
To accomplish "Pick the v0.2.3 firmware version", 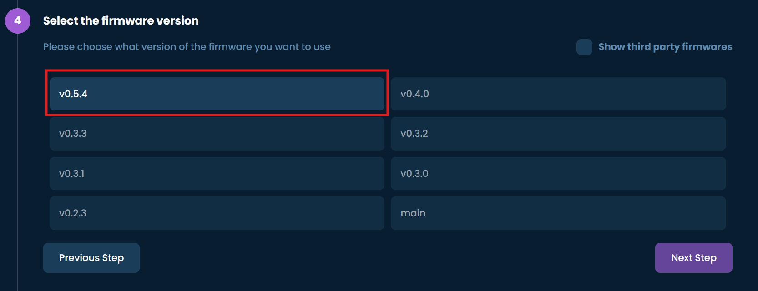I will [x=217, y=213].
